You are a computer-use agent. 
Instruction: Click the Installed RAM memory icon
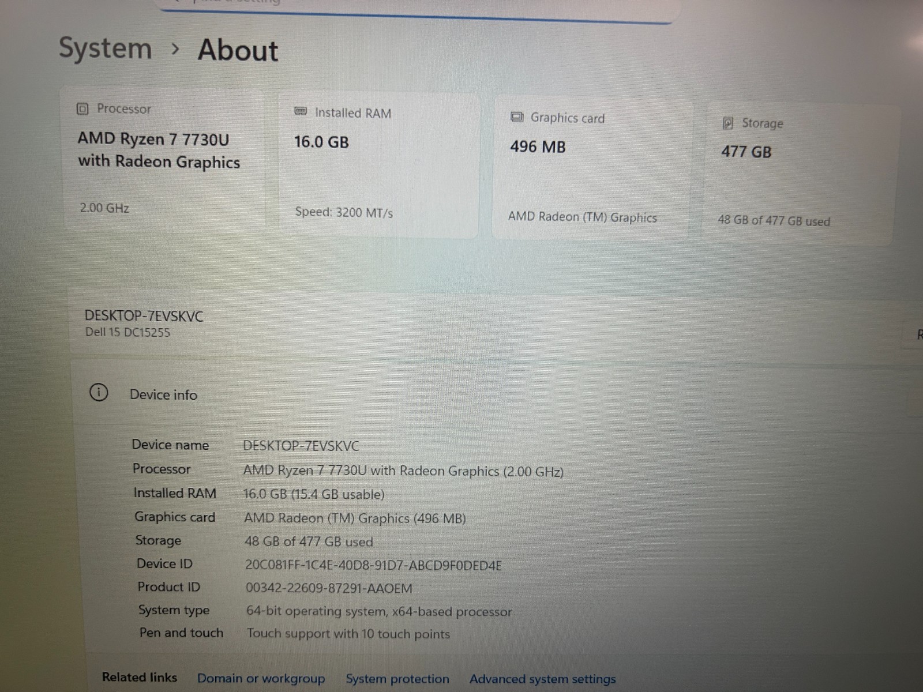click(x=301, y=111)
